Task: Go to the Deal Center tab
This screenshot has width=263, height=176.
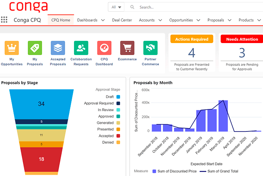Action: [122, 20]
